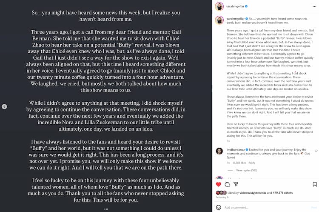The image size is (319, 212).
Task: View sarahmgellar's header profile picture
Action: click(219, 6)
